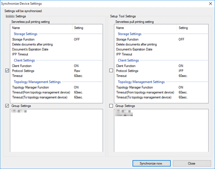Check the Setup Tool Serverless pull printing checkbox
Image resolution: width=215 pixels, height=169 pixels.
click(x=111, y=70)
